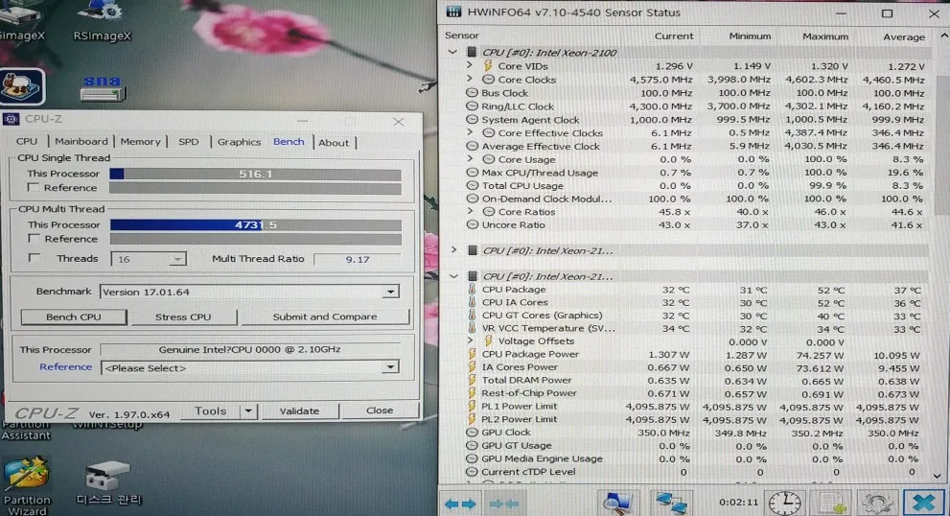
Task: Start HWiNFO logging with sheet-plus icon
Action: (832, 503)
